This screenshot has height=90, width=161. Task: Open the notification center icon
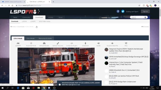[157, 88]
